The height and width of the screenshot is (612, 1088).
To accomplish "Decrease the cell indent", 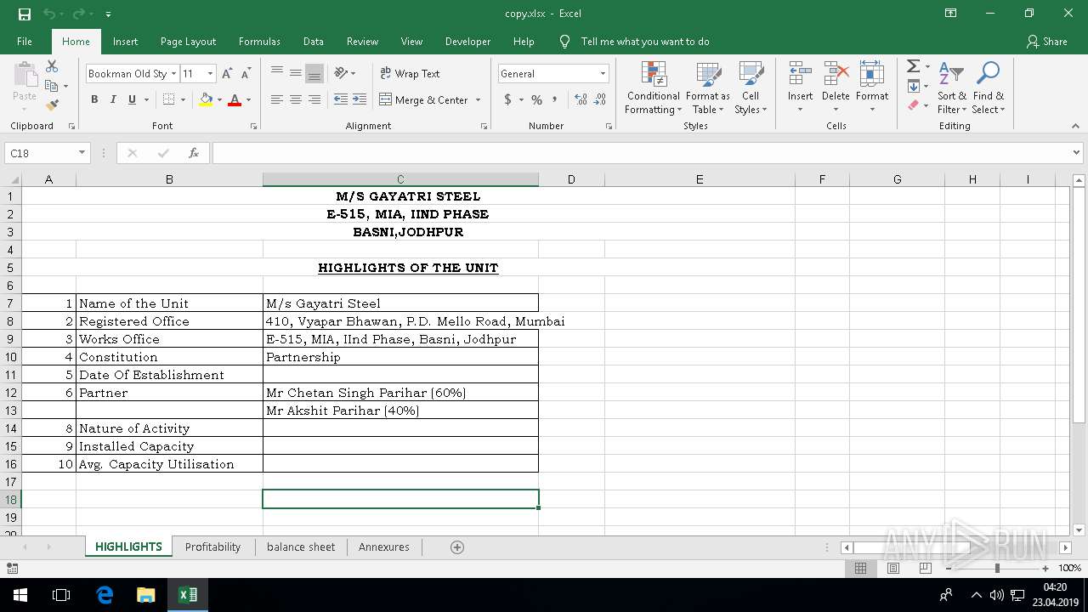I will tap(340, 99).
